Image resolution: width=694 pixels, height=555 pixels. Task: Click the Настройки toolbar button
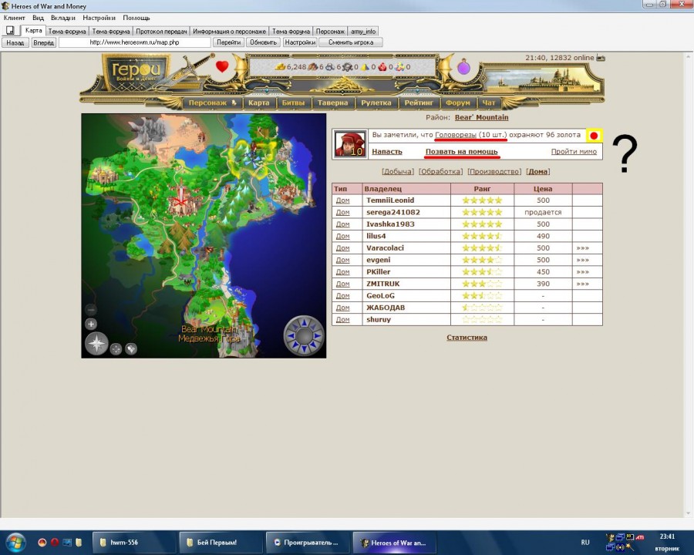pos(300,42)
